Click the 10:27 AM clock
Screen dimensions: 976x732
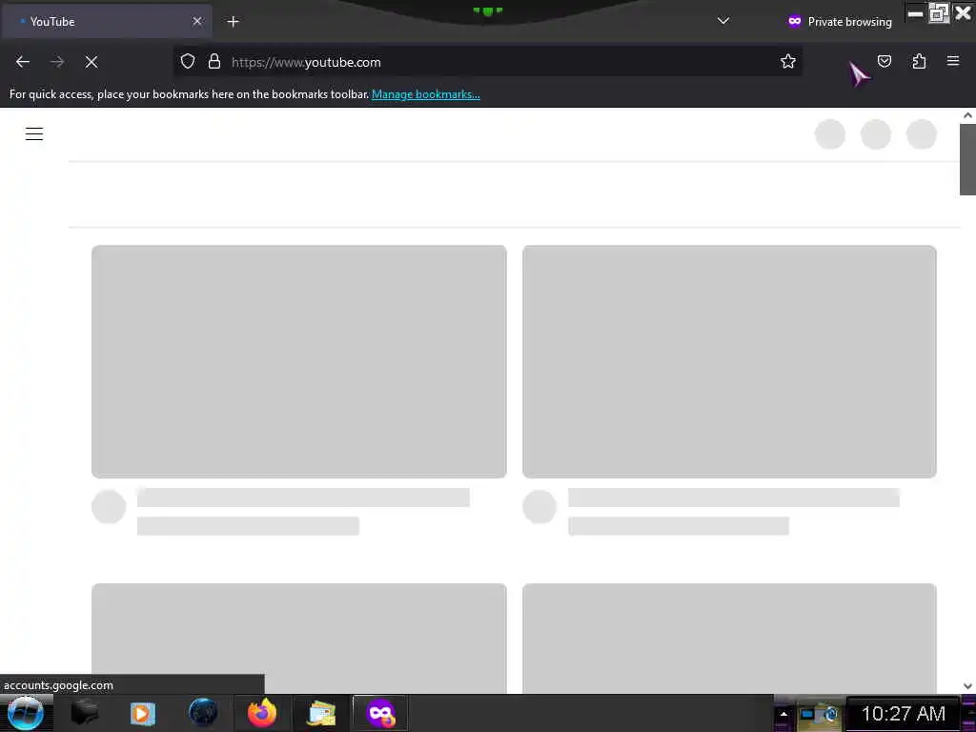pyautogui.click(x=904, y=714)
